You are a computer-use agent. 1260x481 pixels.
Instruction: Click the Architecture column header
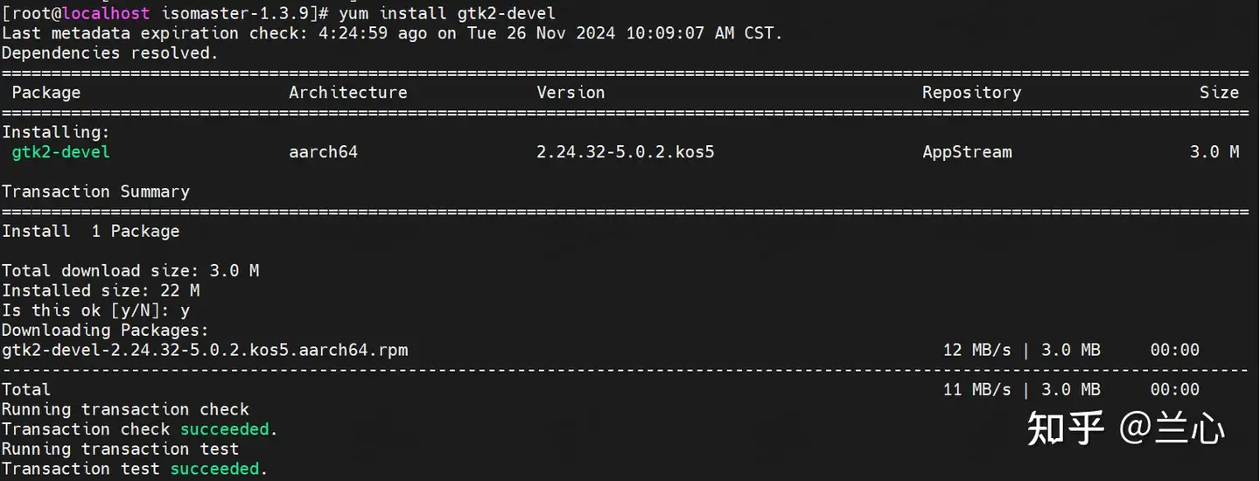pos(348,93)
